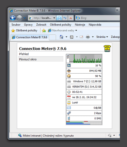The width and height of the screenshot is (127, 147).
Task: Open the Nápověda menu
Action: tap(95, 25)
